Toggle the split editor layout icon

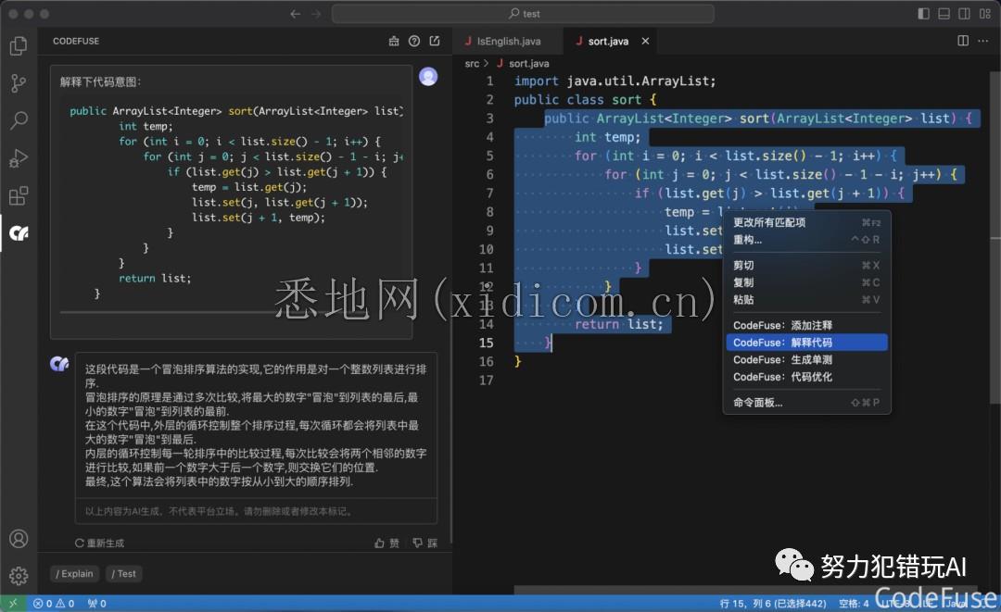(x=962, y=41)
